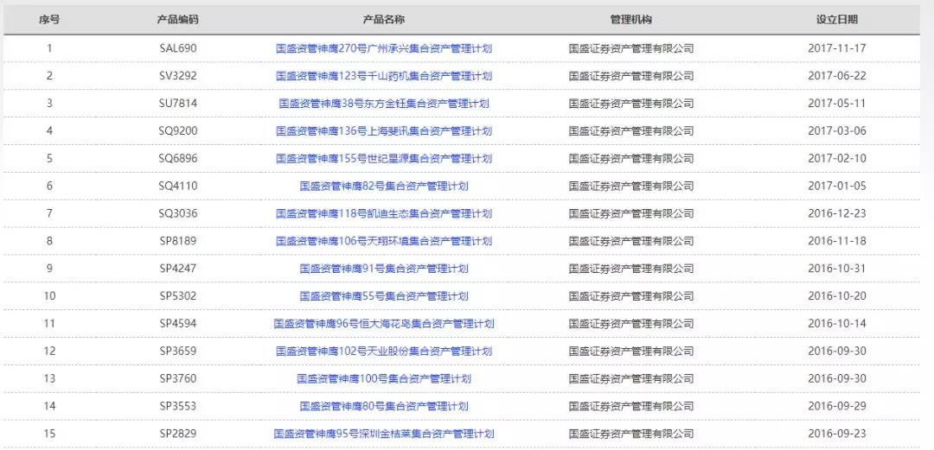Image resolution: width=934 pixels, height=450 pixels.
Task: Click the 设立日期 column header
Action: 837,20
